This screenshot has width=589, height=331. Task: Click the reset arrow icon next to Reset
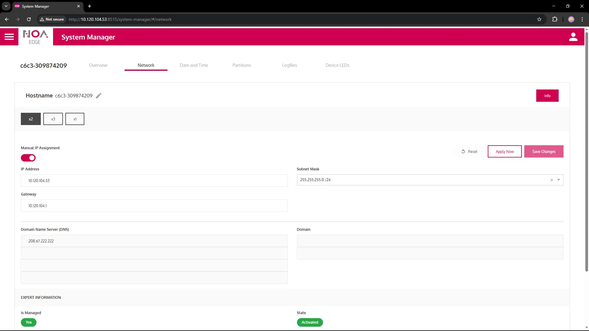463,151
